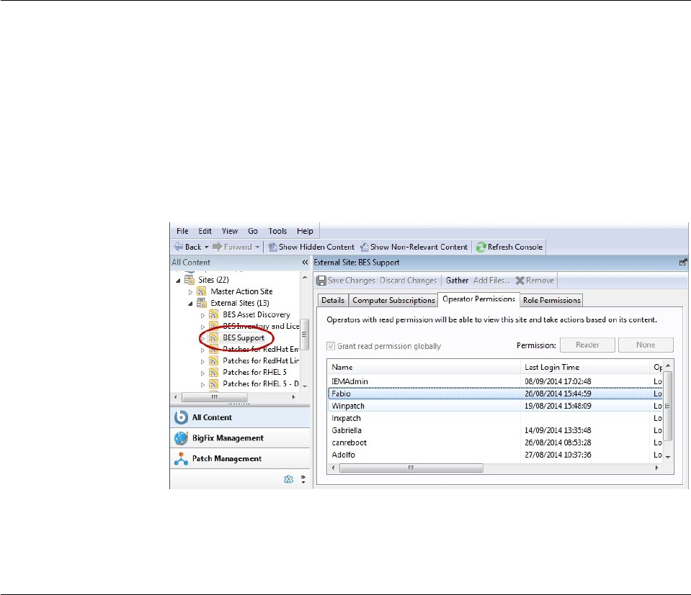Click the operator list scroll down arrow
Screen dimensions: 691x595
(x=668, y=458)
